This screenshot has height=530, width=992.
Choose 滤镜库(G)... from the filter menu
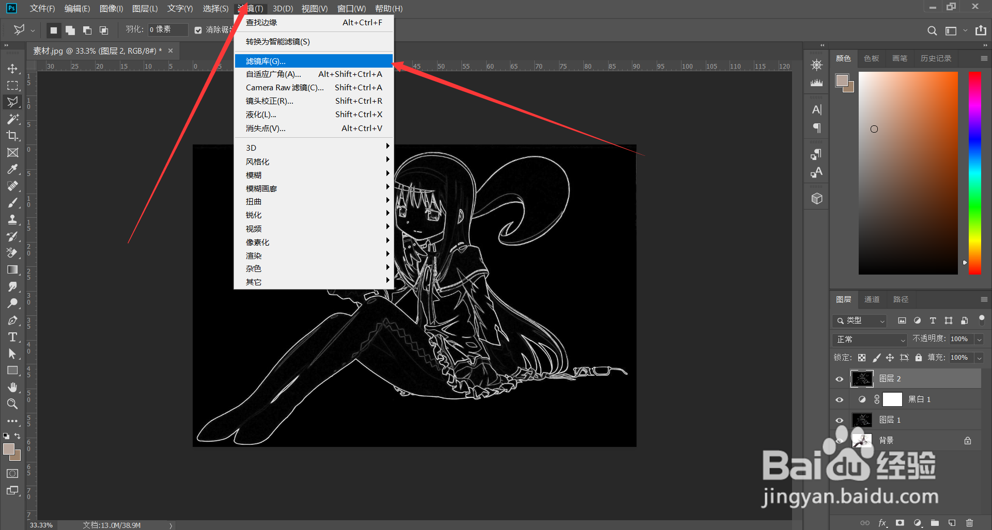click(314, 61)
